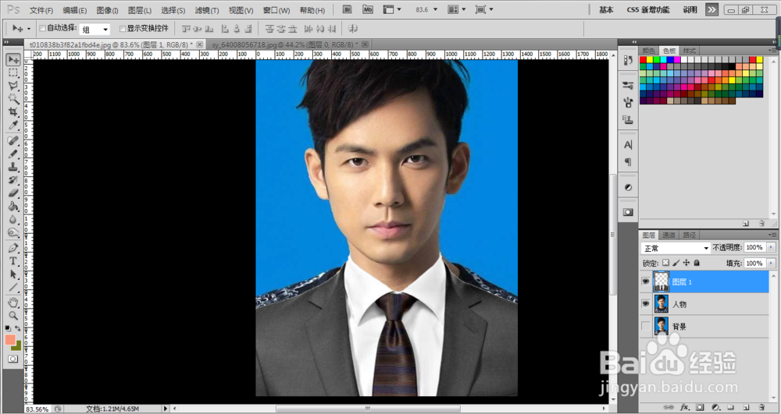This screenshot has width=781, height=414.
Task: Select the History Brush tool
Action: coord(13,180)
